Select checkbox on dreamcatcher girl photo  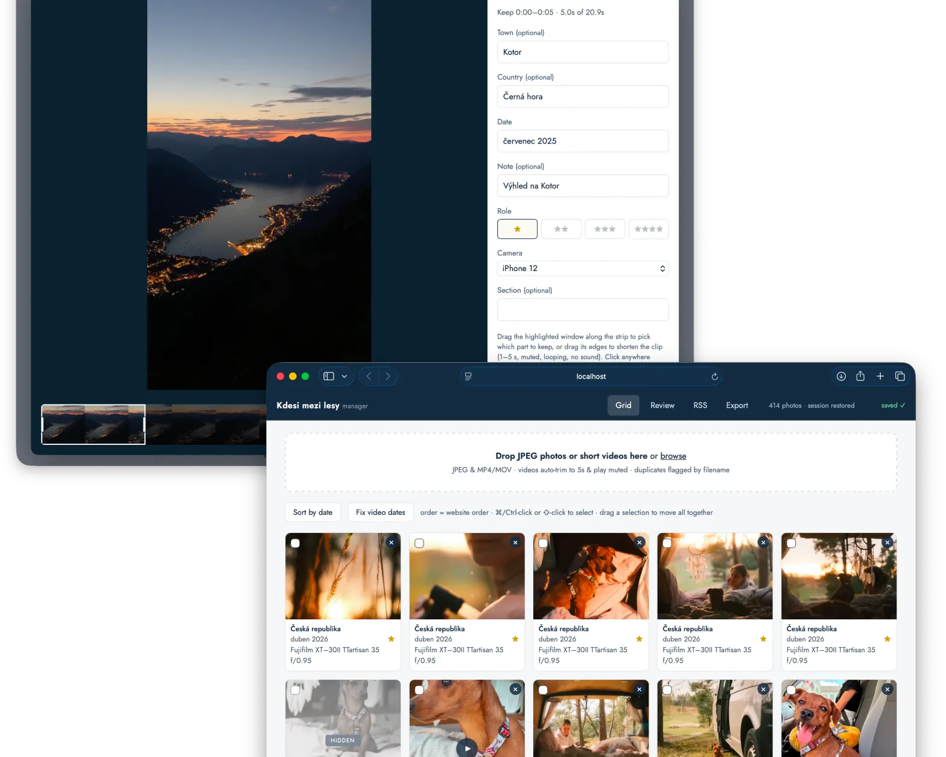coord(667,543)
